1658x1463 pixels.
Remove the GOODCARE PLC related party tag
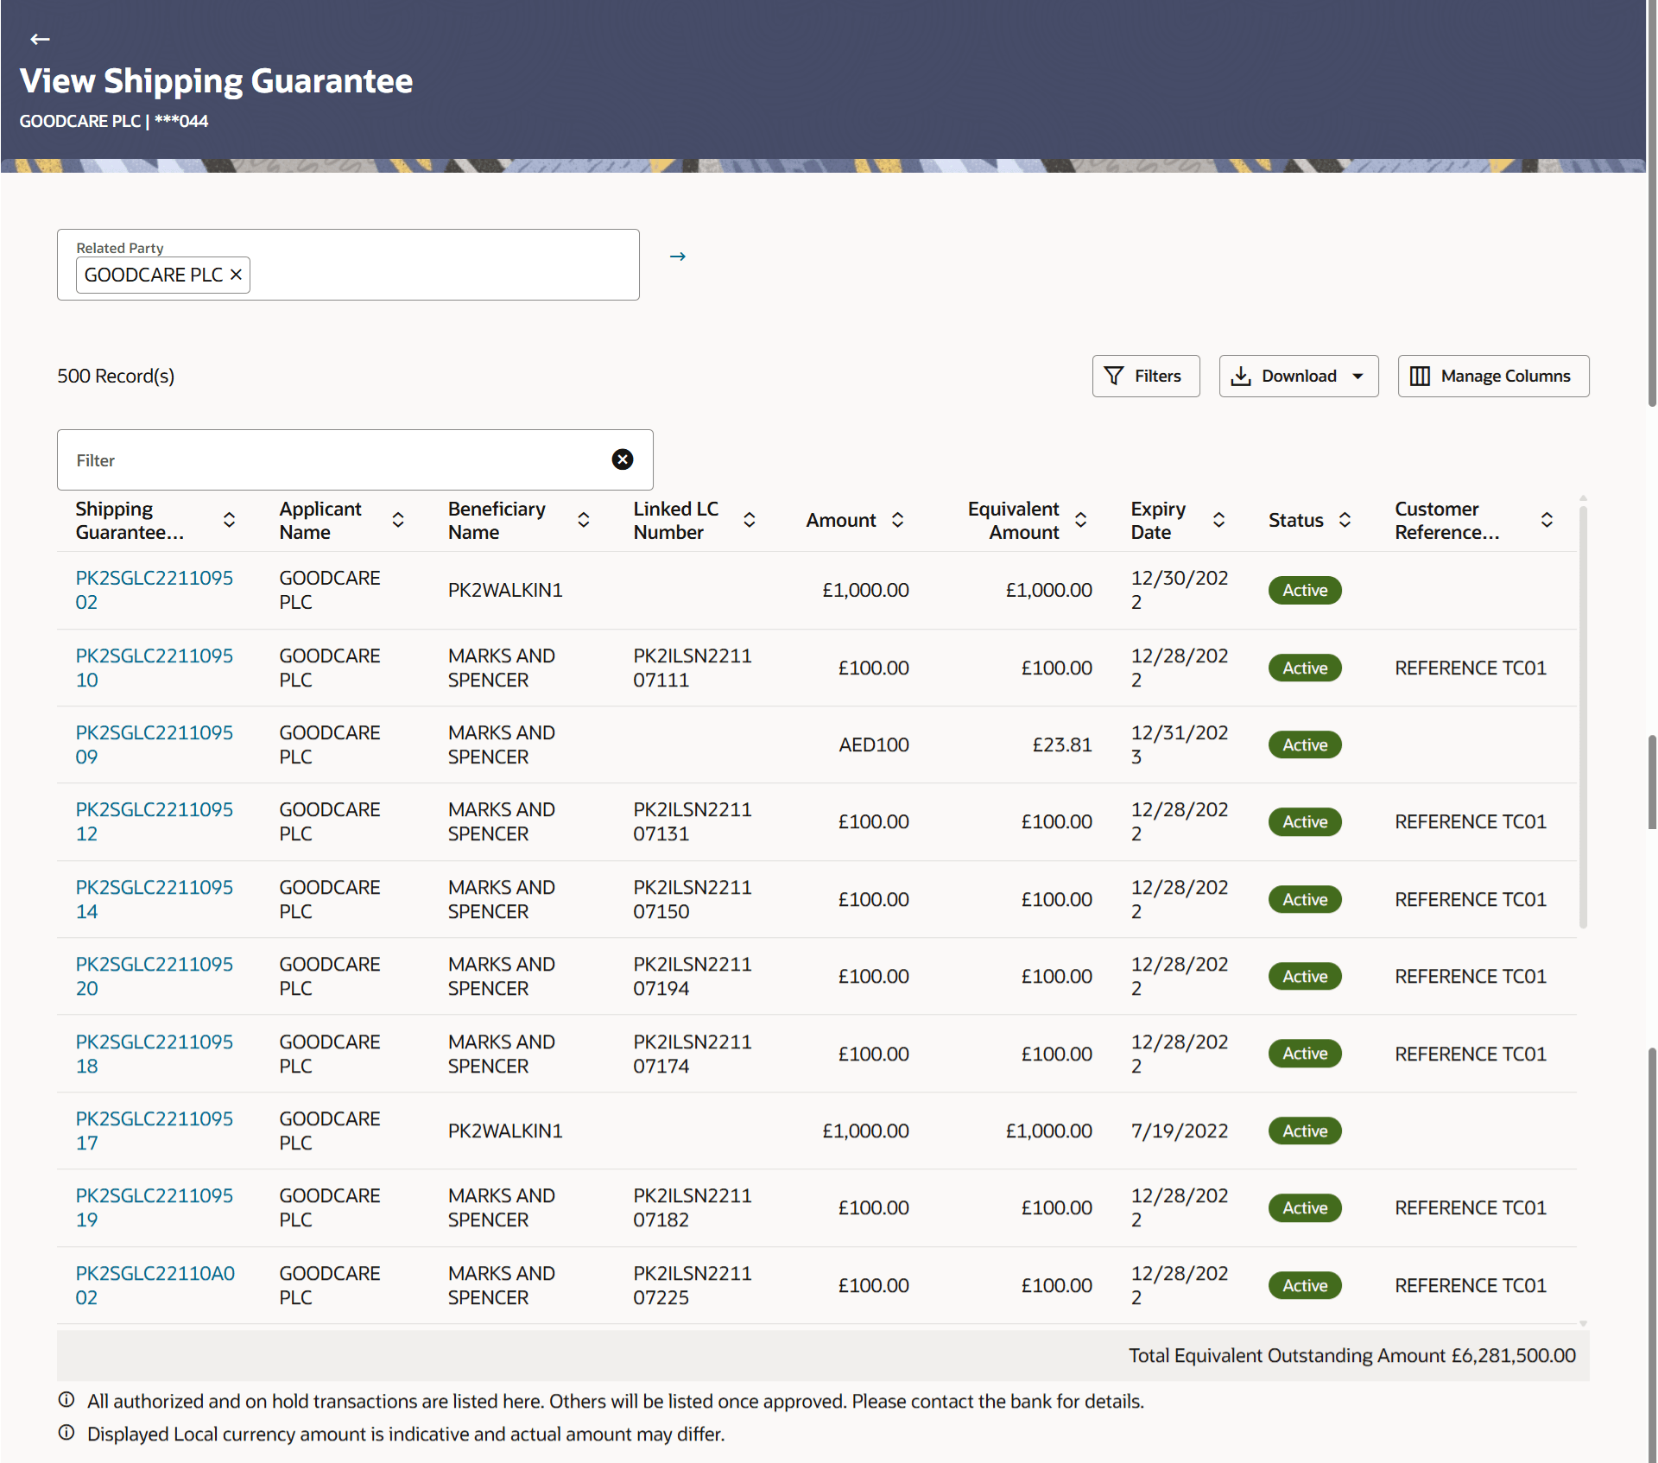236,275
